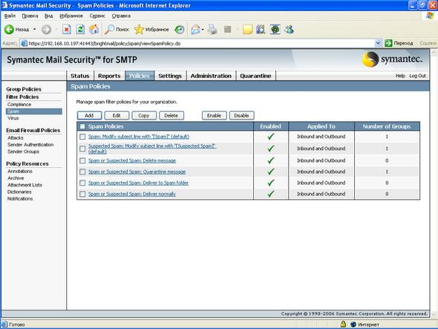
Task: Expand the address bar dropdown arrow
Action: pyautogui.click(x=378, y=43)
